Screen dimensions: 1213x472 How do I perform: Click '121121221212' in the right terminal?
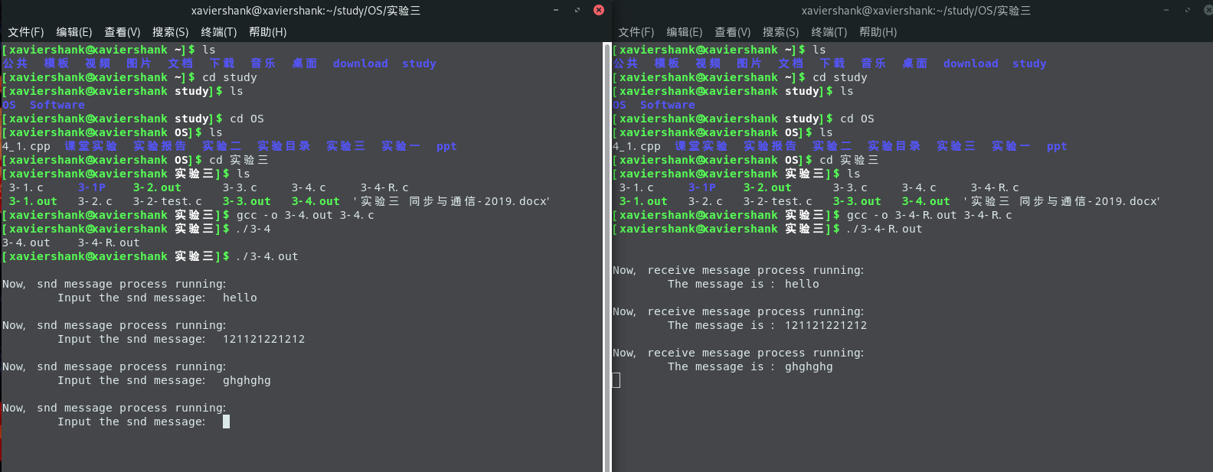(x=826, y=325)
